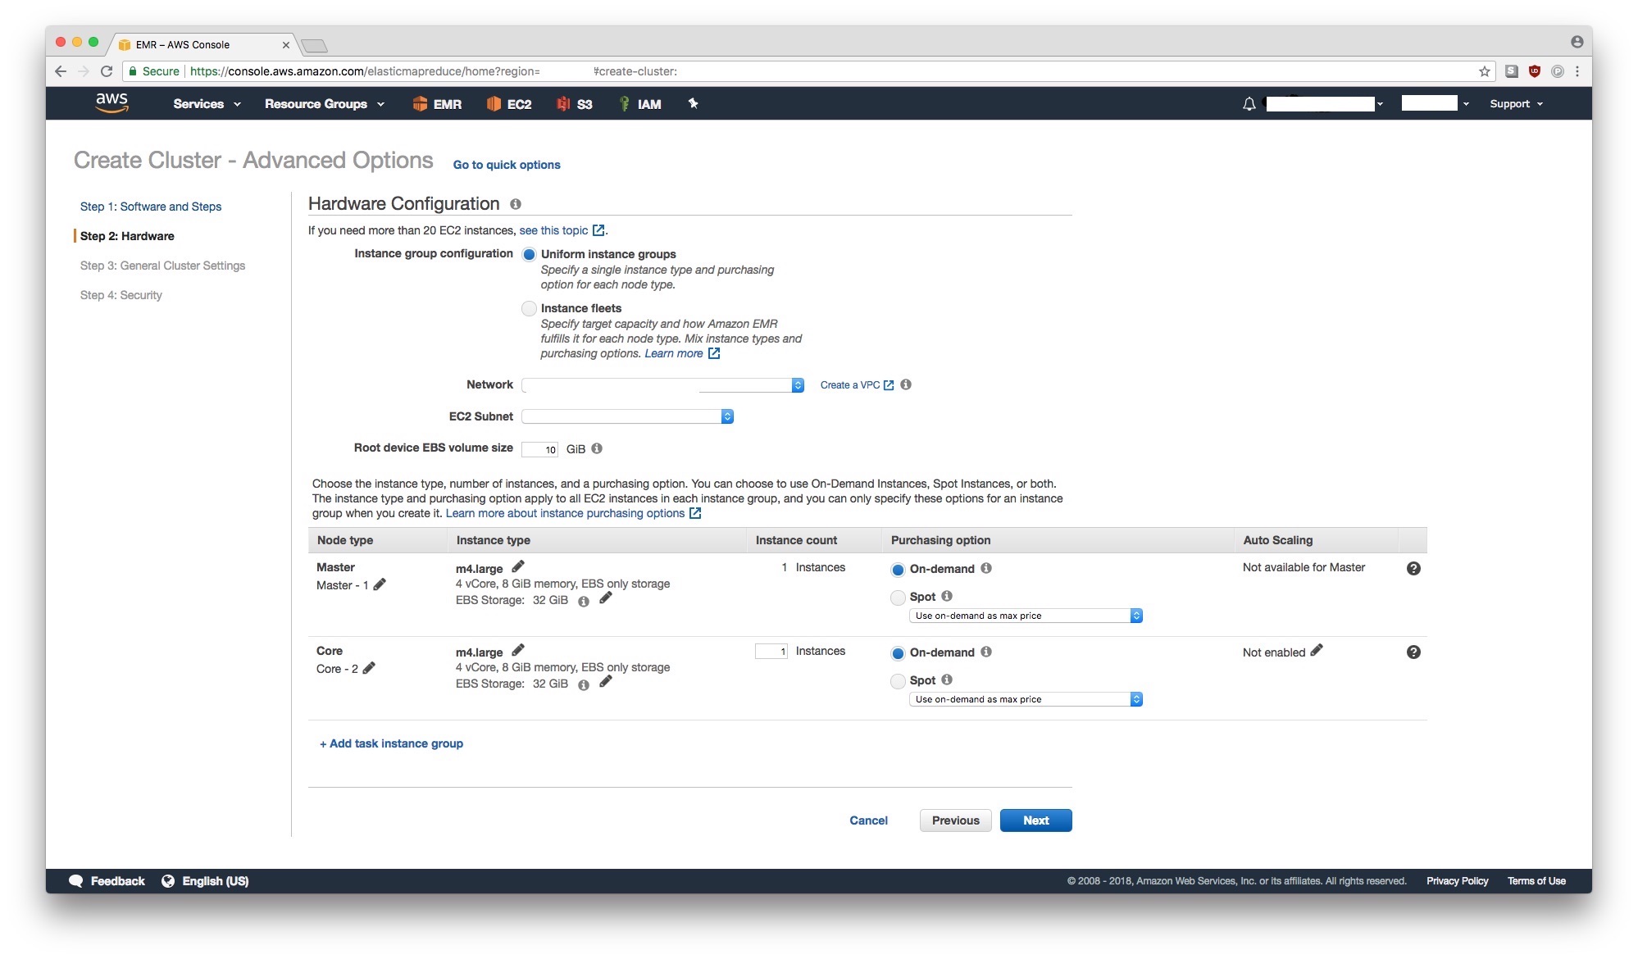Click Step 3 General Cluster Settings tab
This screenshot has height=959, width=1638.
pos(163,265)
